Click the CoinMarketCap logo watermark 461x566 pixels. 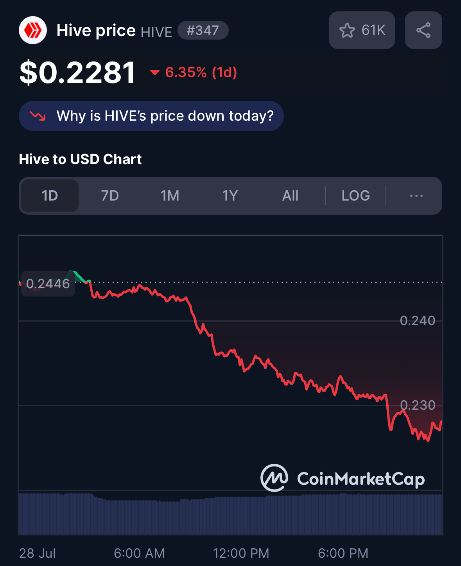(x=343, y=478)
